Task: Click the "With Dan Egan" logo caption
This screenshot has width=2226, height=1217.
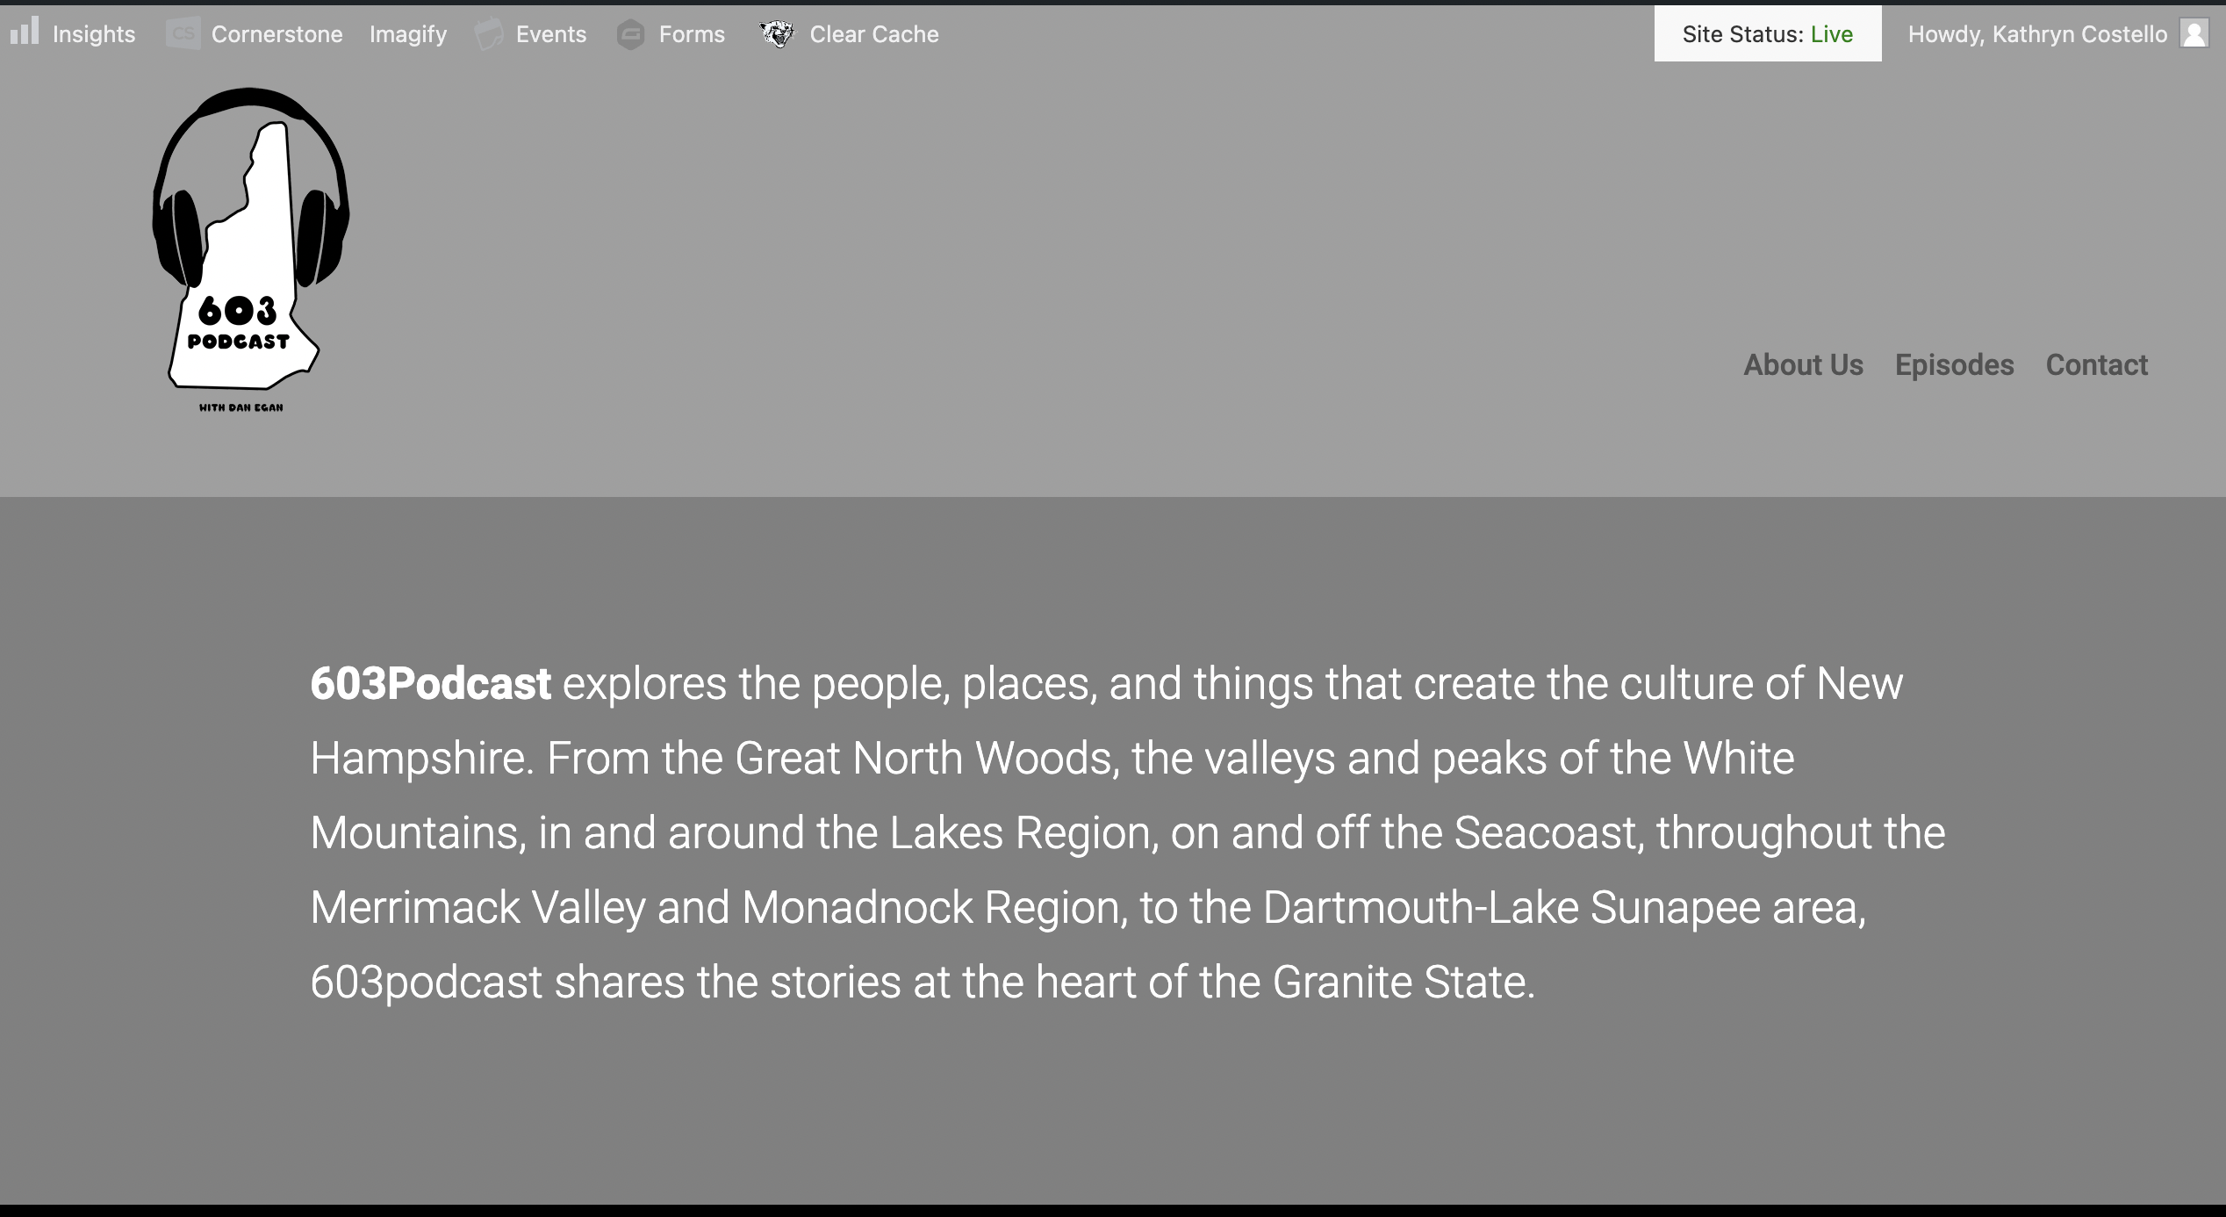Action: point(241,407)
